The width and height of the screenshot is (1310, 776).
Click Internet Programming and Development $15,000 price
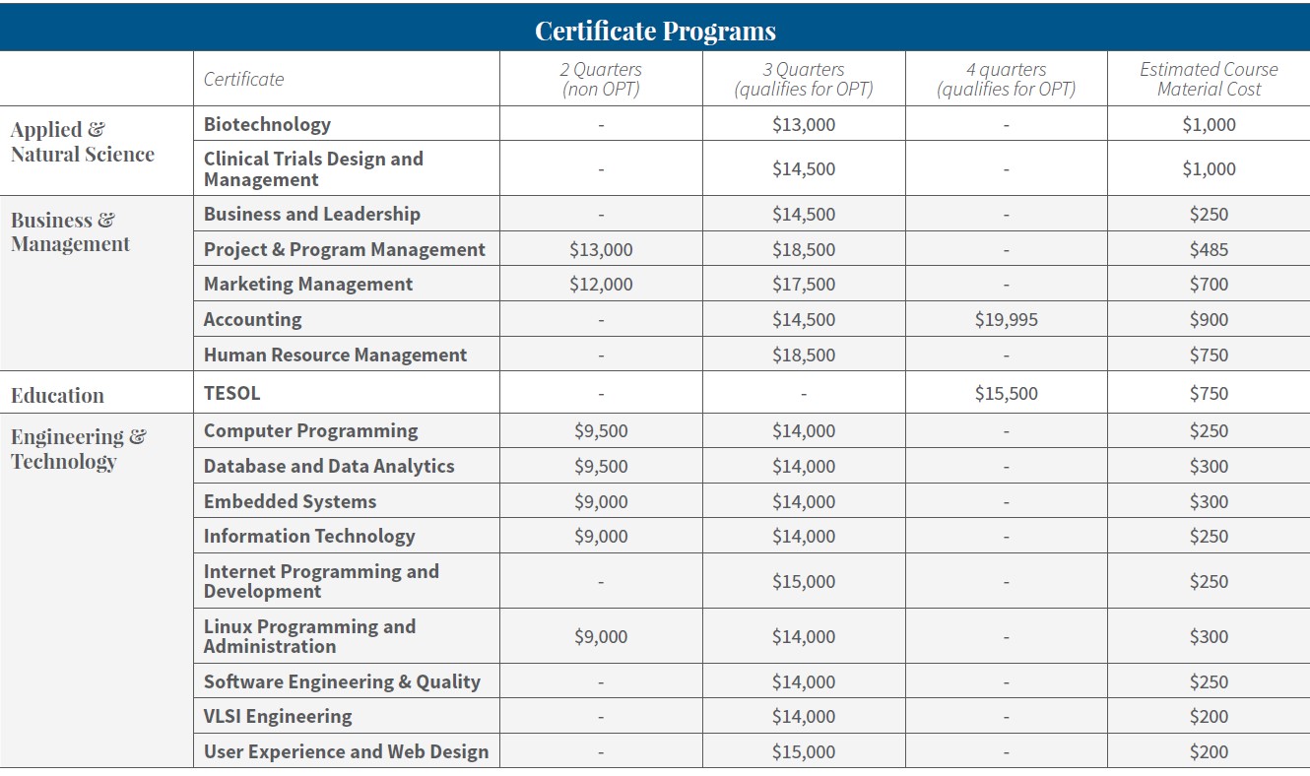tap(804, 581)
